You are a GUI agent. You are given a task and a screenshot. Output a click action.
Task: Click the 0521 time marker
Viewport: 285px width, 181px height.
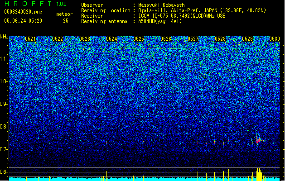pos(30,39)
